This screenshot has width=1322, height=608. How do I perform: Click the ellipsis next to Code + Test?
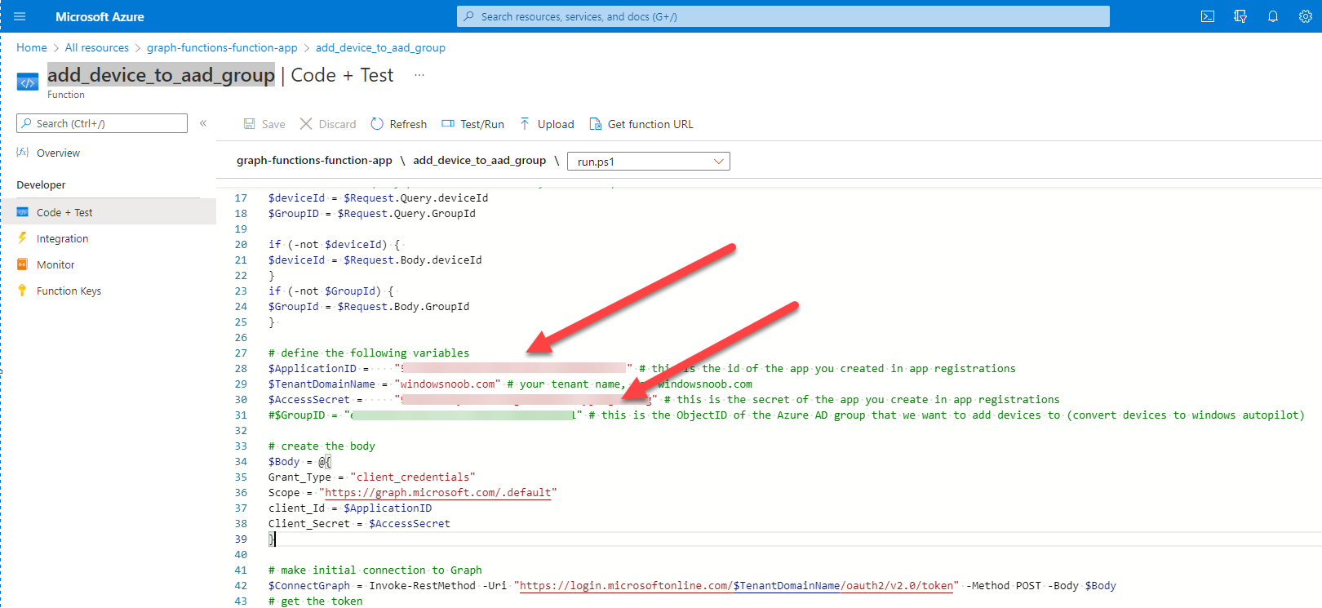click(x=419, y=75)
